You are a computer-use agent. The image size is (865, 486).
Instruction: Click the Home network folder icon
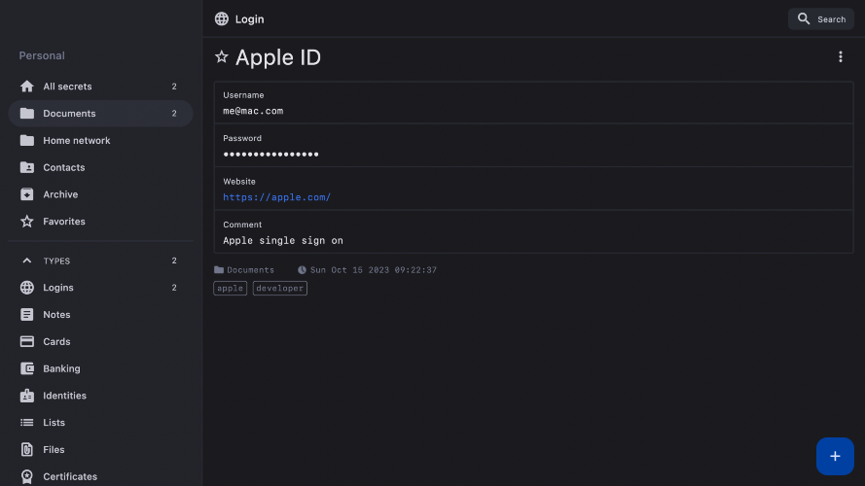tap(26, 141)
